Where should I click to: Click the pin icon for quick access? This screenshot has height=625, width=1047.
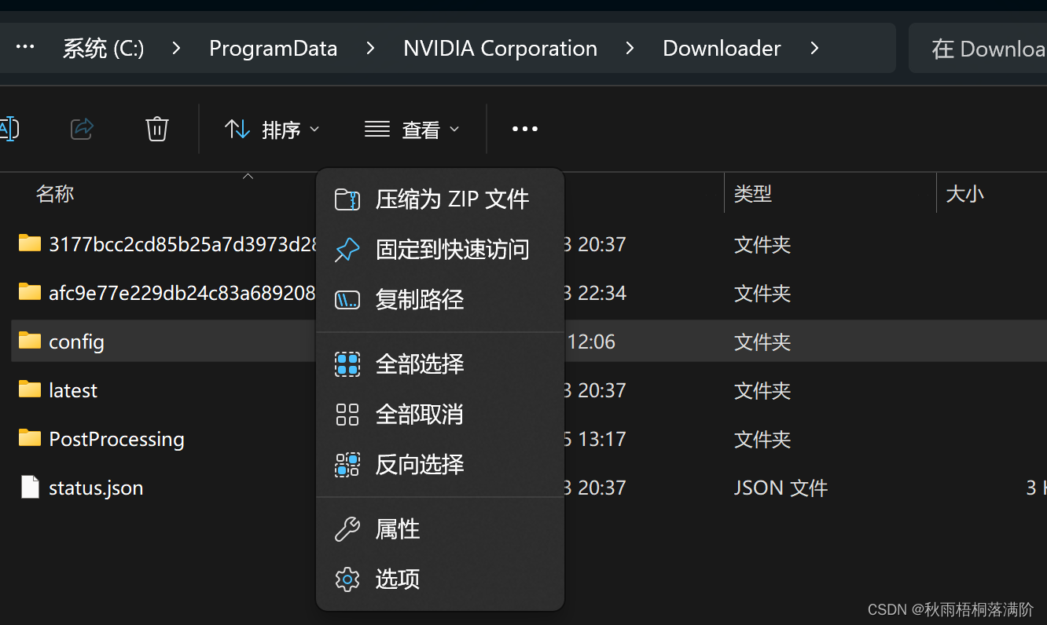click(x=347, y=250)
